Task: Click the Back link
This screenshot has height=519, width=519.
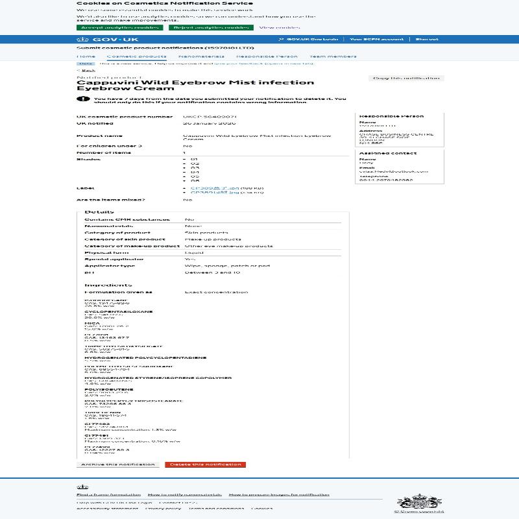Action: click(88, 71)
